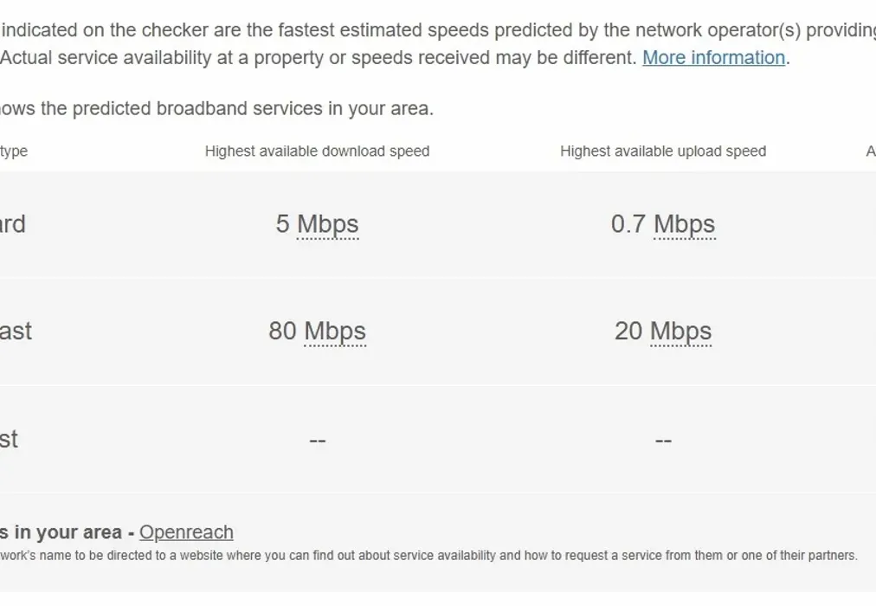Image resolution: width=876 pixels, height=606 pixels.
Task: Click the Openreach network link
Action: [x=186, y=532]
